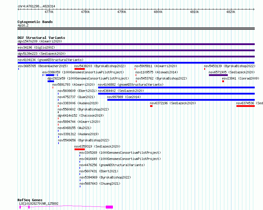Select dgv2922e59 (1000GenomesConsortiumPilotProject) label
263x210 pixels.
click(88, 78)
